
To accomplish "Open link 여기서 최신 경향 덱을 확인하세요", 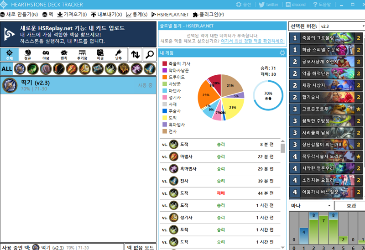I will pos(253,41).
